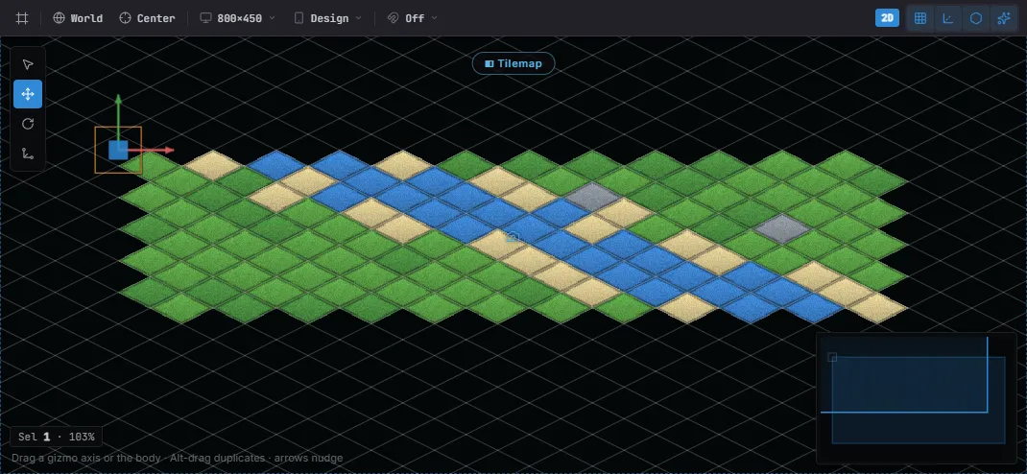Toggle the grid overlay icon

pyautogui.click(x=920, y=18)
